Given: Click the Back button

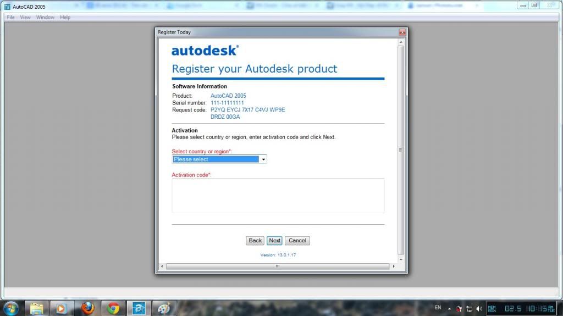Looking at the screenshot, I should coord(255,241).
